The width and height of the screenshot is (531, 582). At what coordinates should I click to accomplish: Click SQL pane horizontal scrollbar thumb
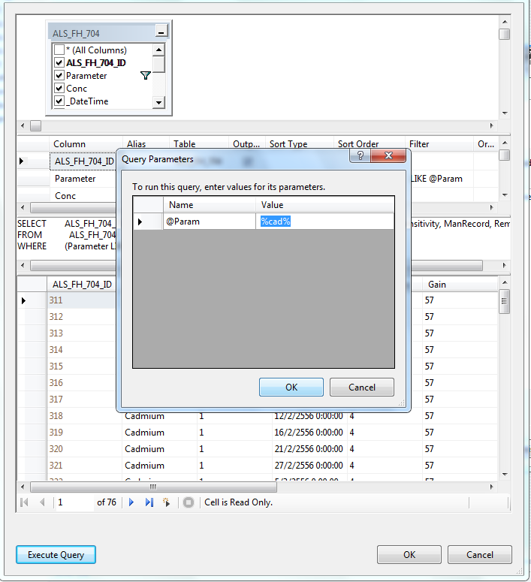click(256, 265)
